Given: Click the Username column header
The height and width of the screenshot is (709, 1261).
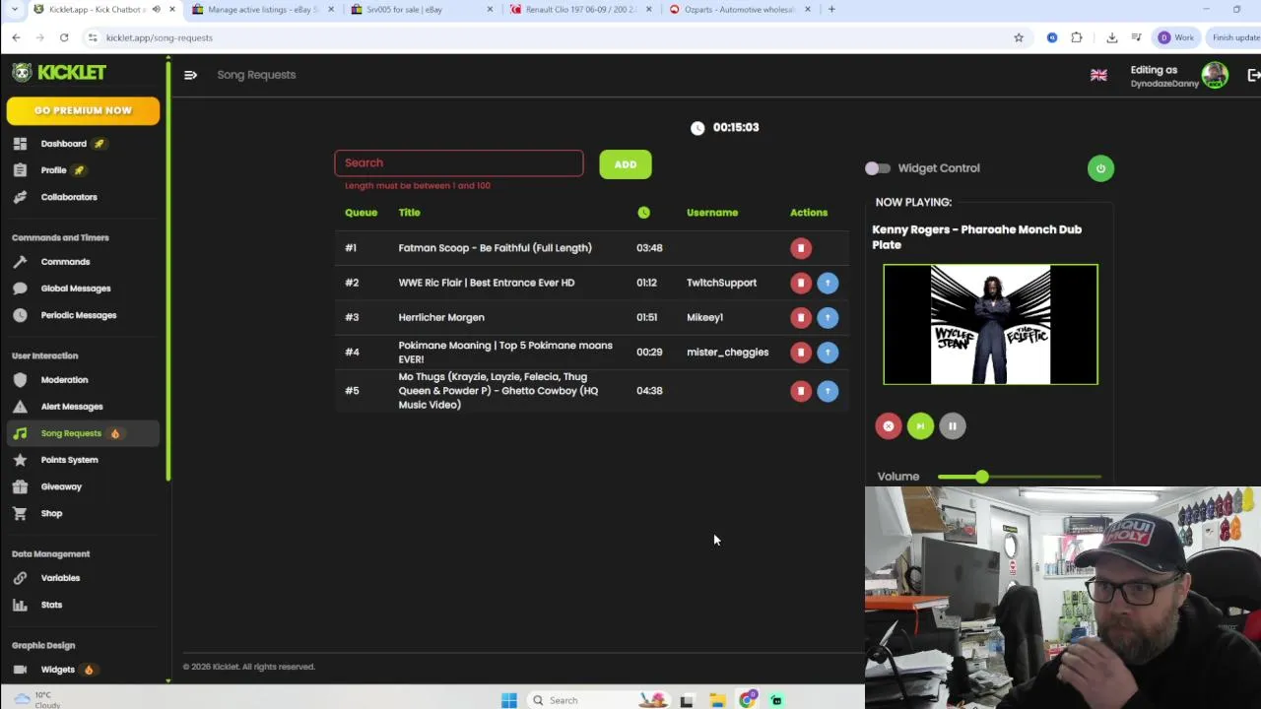Looking at the screenshot, I should 712,213.
